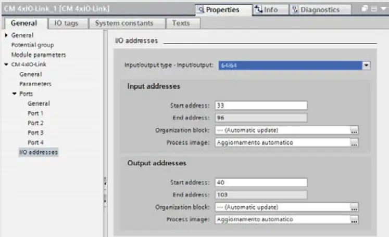Click the lower splitter expand arrow
This screenshot has width=389, height=237.
click(x=105, y=201)
